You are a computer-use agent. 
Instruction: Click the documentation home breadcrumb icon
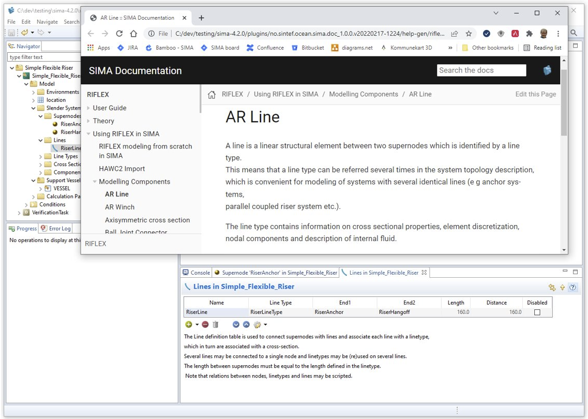pos(212,95)
